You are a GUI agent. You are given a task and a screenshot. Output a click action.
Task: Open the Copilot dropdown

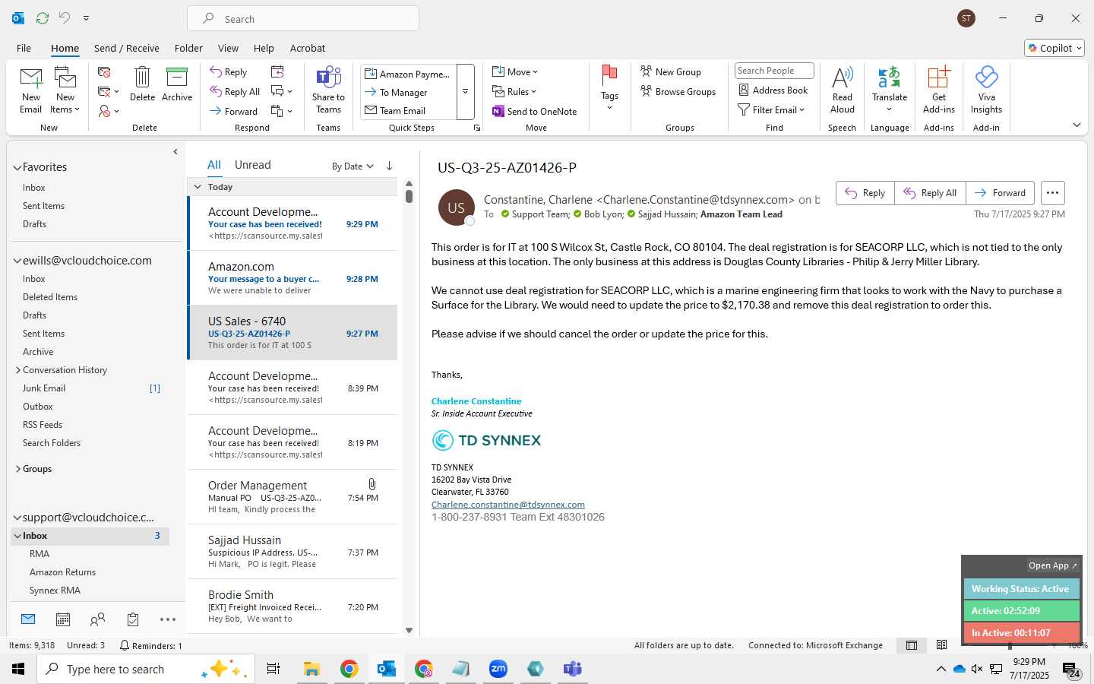[x=1054, y=48]
